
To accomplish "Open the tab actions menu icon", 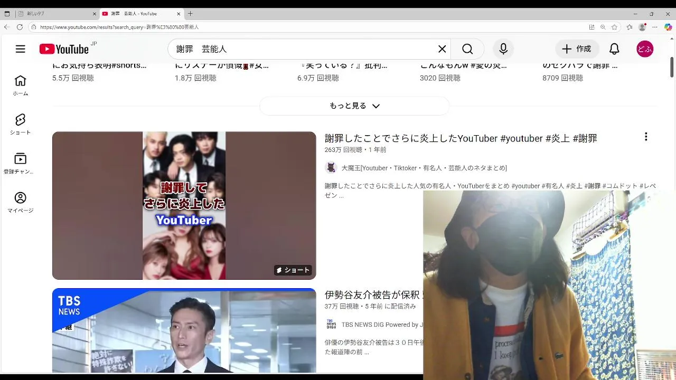I will tap(7, 14).
